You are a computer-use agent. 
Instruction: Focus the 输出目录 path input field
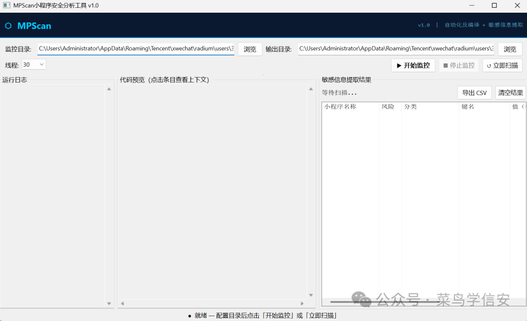[396, 49]
